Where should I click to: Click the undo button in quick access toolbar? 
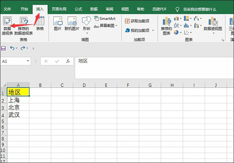[x=12, y=48]
